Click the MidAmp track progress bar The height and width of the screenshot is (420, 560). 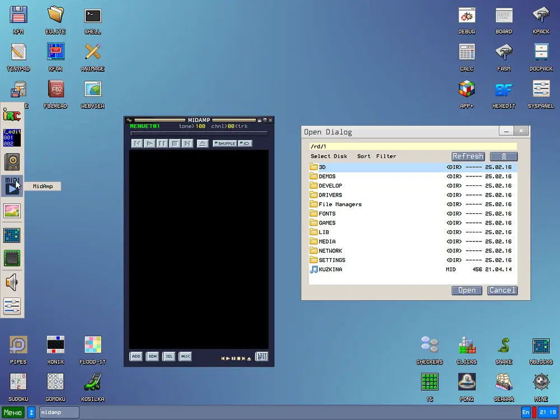(199, 134)
